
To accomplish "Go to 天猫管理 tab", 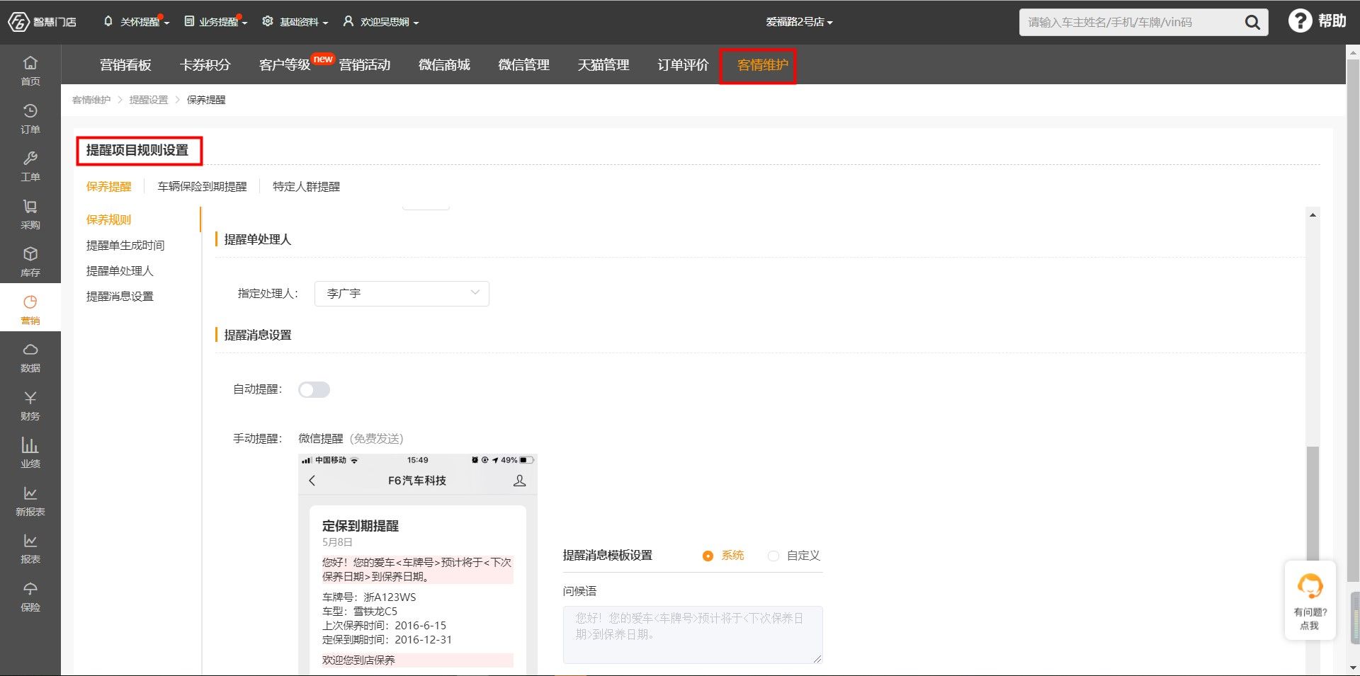I will pyautogui.click(x=603, y=65).
